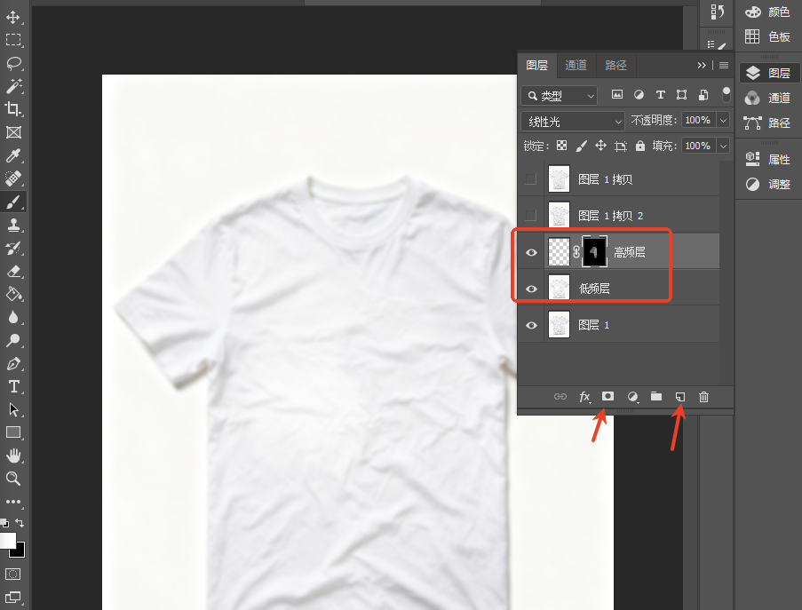The height and width of the screenshot is (610, 802).
Task: Open the 线性光 blend mode dropdown
Action: coord(573,122)
